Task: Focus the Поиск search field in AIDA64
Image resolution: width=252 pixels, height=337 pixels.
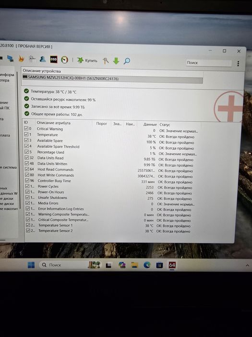Action: click(x=209, y=63)
